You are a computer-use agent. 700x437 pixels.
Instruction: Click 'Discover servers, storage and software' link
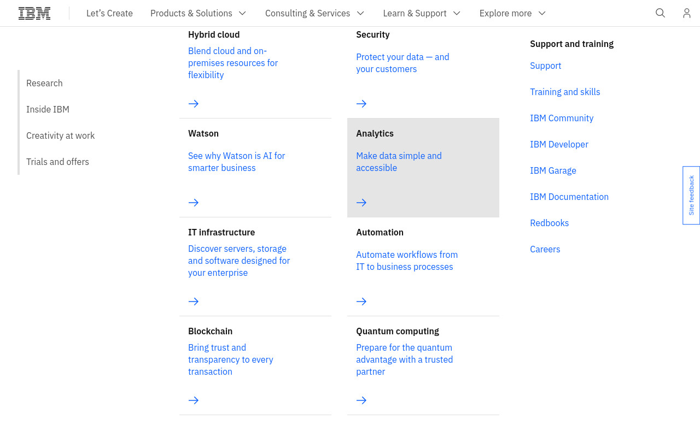[239, 261]
